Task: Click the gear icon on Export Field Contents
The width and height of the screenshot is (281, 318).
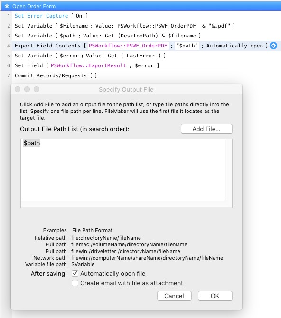Action: coord(273,46)
